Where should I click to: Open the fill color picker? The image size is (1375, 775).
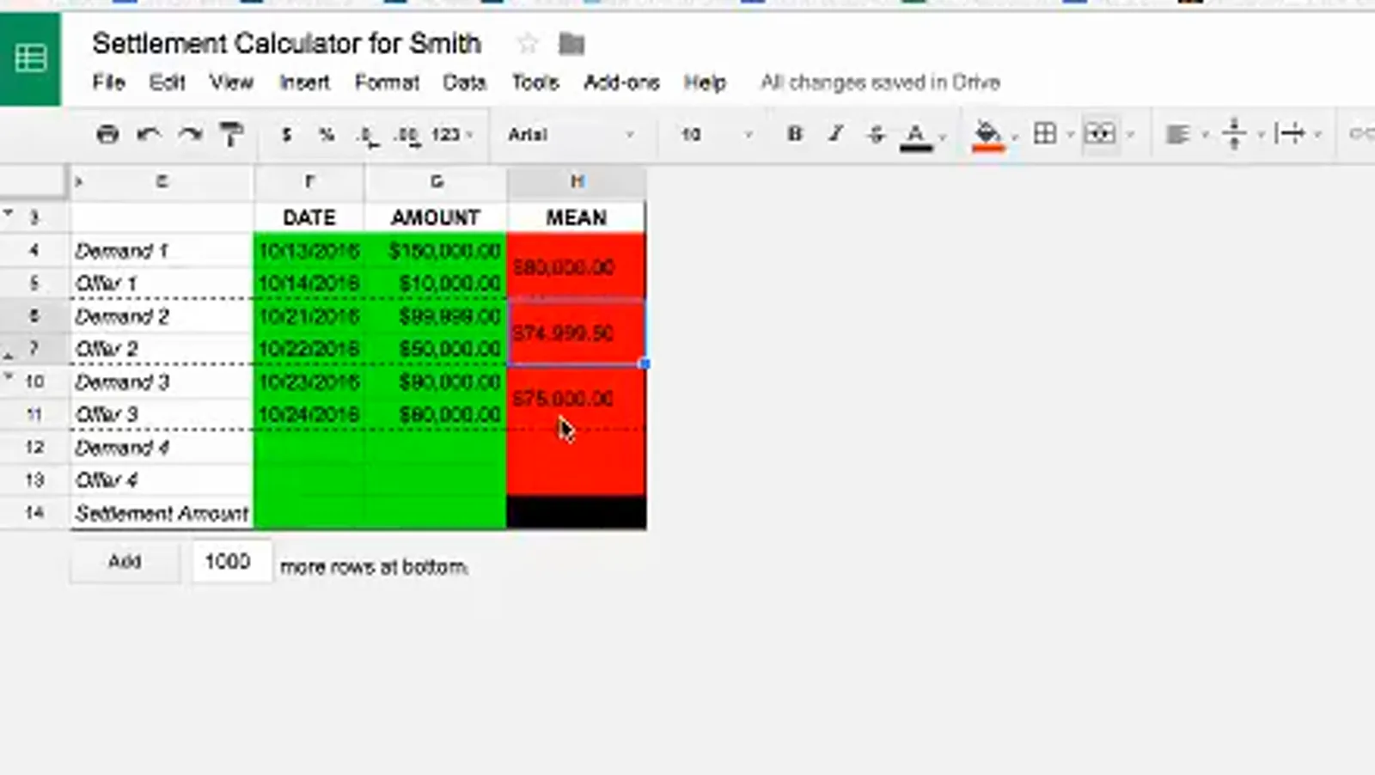coord(988,135)
